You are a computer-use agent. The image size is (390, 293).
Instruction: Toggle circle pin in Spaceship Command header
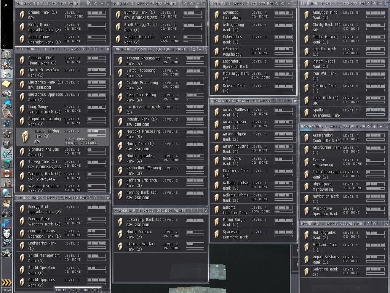(x=283, y=101)
